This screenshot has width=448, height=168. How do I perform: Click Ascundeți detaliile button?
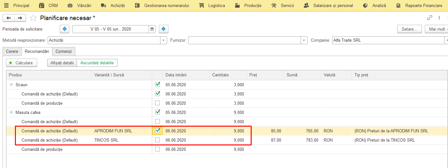pos(97,63)
